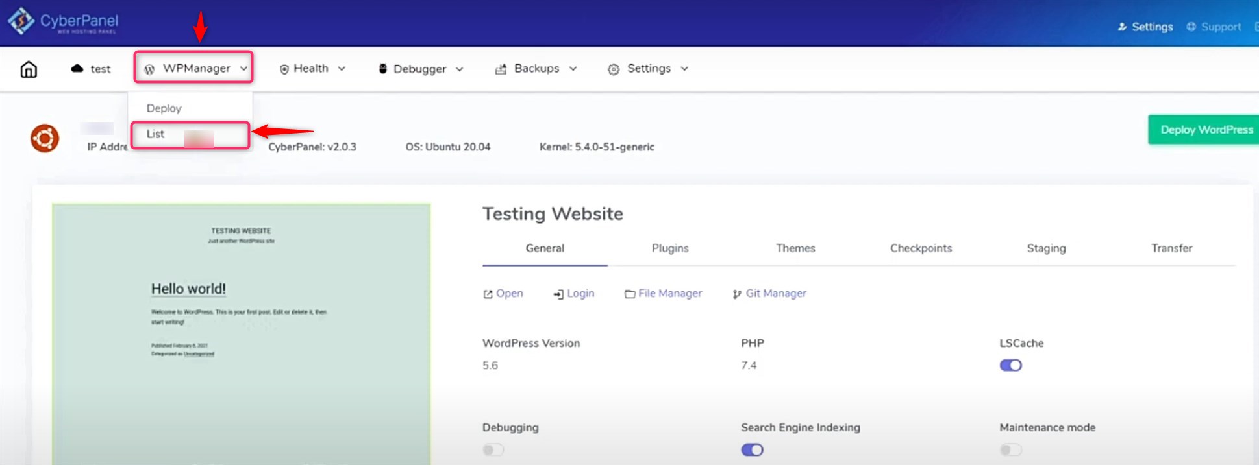Disable the LSCache toggle

(x=1010, y=365)
